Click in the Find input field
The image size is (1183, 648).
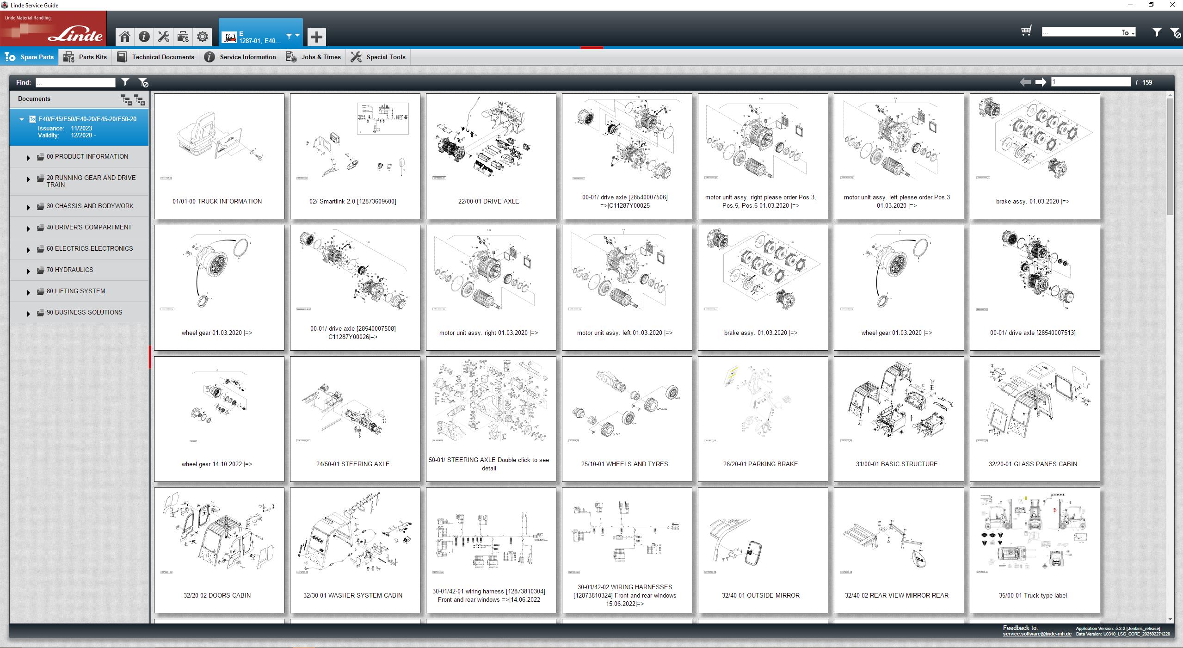75,82
